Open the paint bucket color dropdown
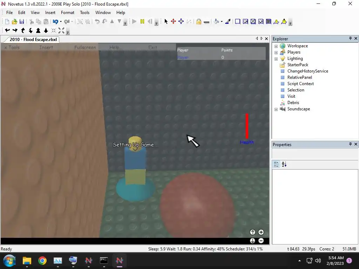 [222, 21]
